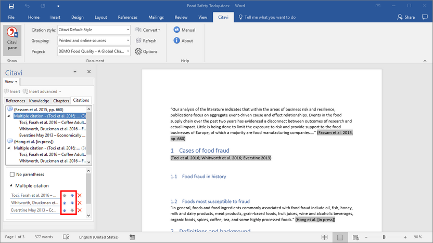Remove Whitworth, Druckman citation with red X
433x243 pixels.
click(80, 203)
